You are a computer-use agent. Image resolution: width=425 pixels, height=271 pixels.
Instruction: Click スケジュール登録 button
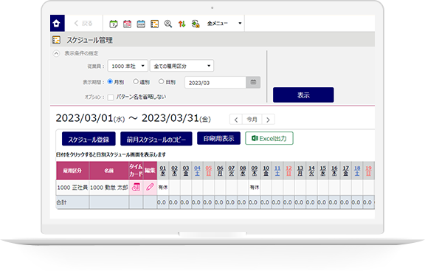tap(89, 139)
